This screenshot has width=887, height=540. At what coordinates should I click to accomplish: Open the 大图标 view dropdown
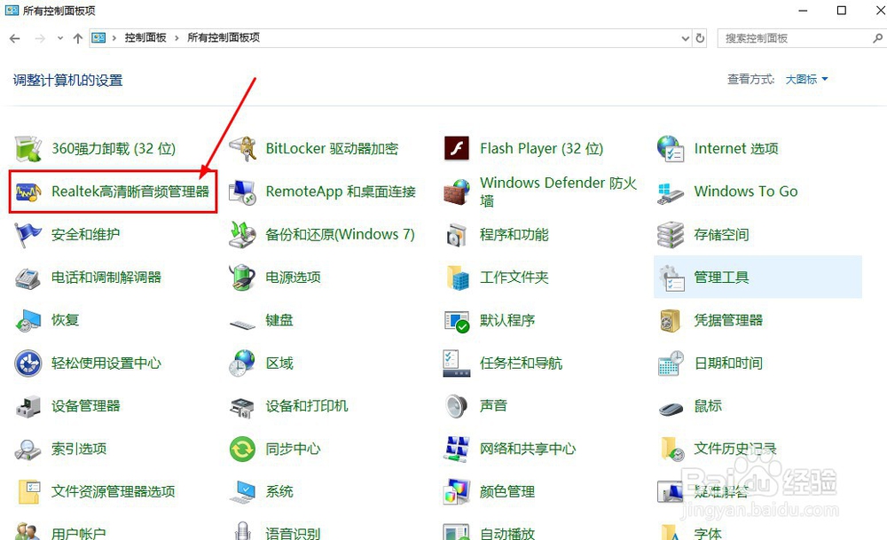coord(803,79)
